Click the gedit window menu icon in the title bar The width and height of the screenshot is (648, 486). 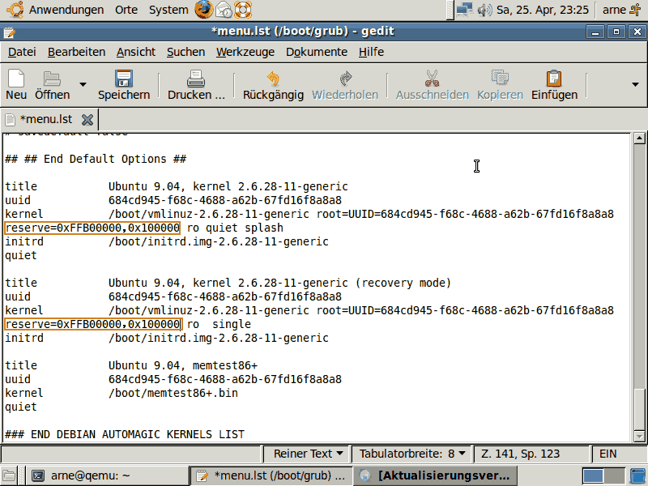[9, 32]
